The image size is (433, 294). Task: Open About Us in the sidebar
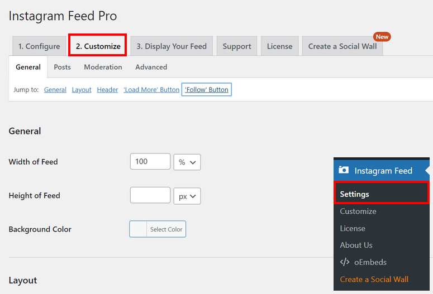pyautogui.click(x=356, y=245)
